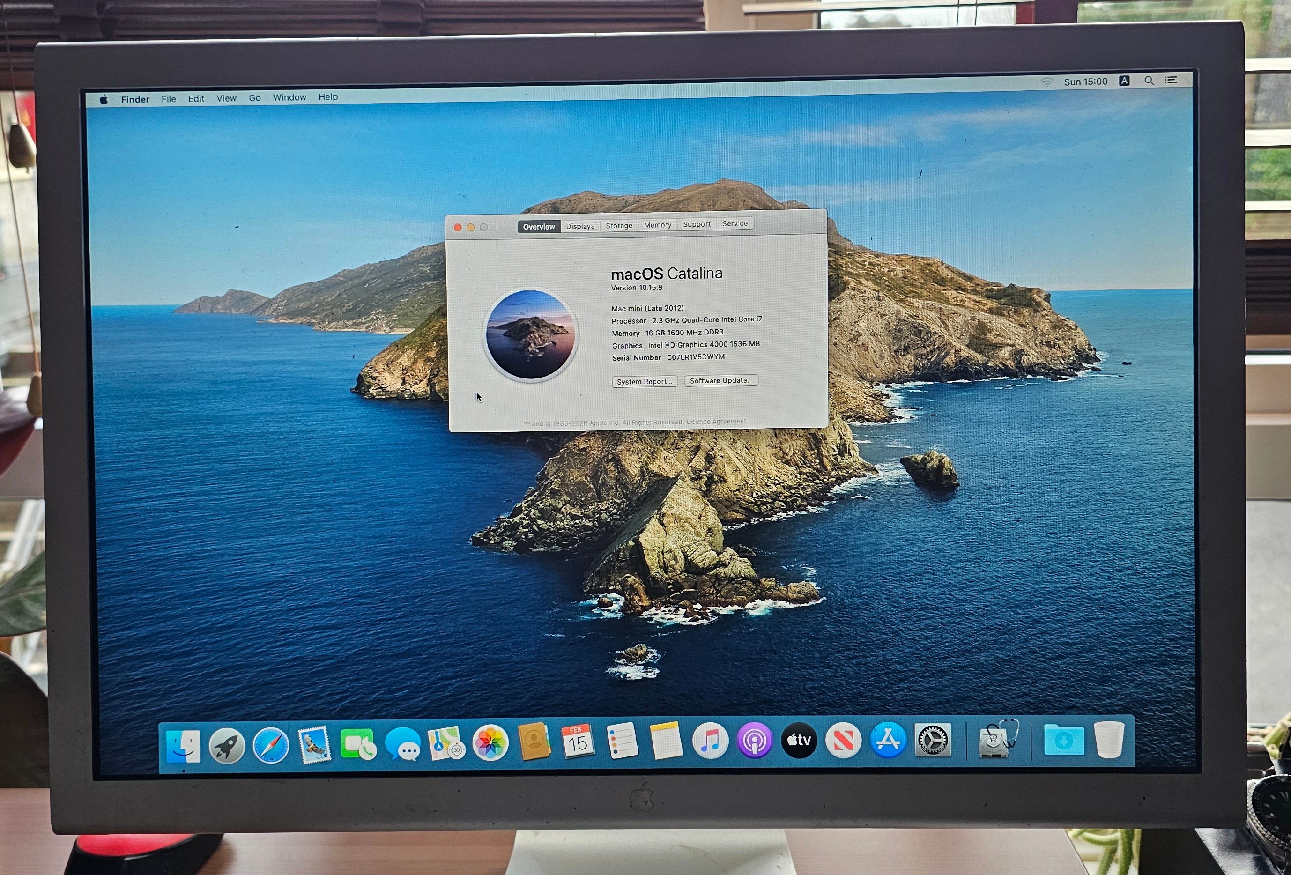Open Mail stamp icon in Dock
Image resolution: width=1291 pixels, height=875 pixels.
[x=314, y=744]
